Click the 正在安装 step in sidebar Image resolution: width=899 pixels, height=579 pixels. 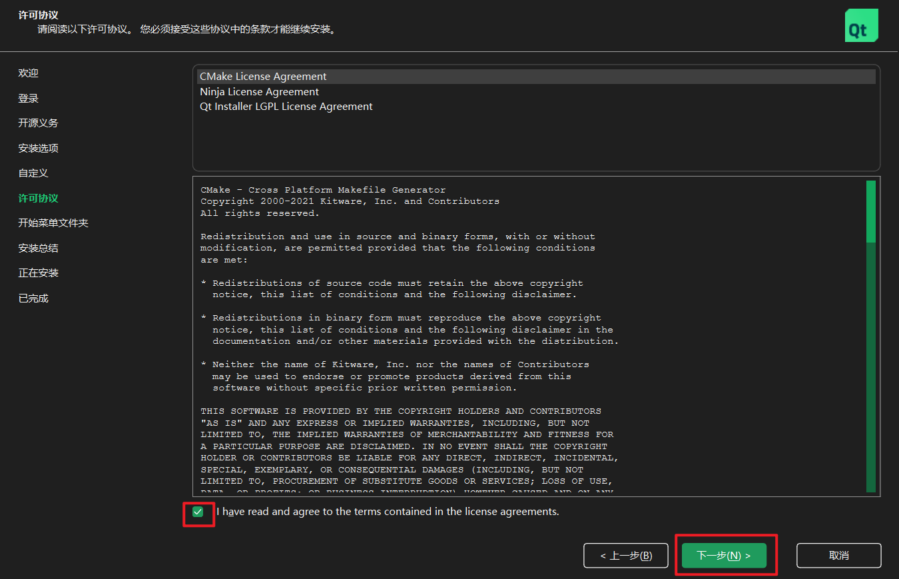(x=39, y=273)
